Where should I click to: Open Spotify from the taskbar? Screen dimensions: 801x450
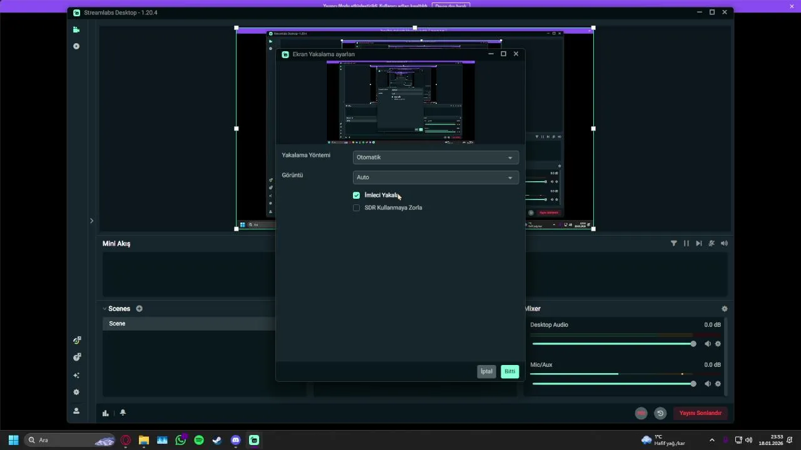pos(199,440)
